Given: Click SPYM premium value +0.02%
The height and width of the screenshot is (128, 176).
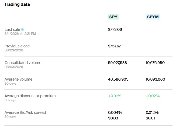Looking at the screenshot, I should (x=153, y=96).
